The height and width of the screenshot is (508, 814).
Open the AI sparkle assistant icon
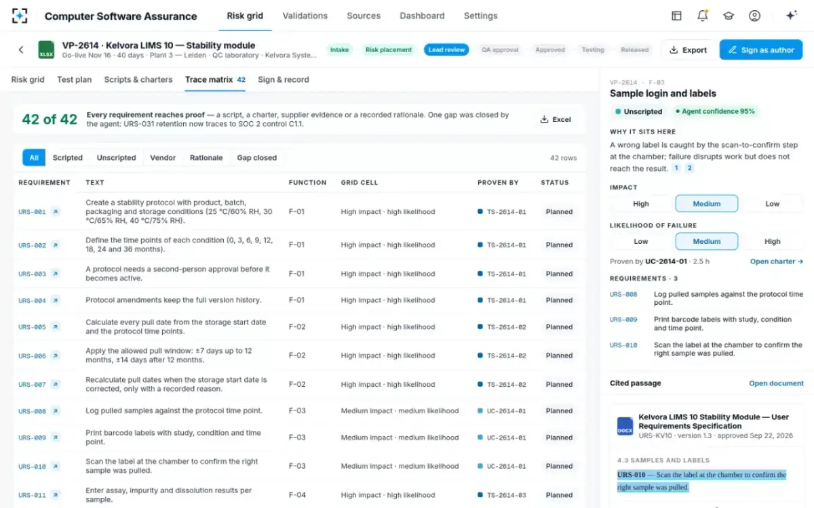tap(791, 16)
